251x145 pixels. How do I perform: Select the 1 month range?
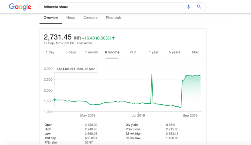coord(92,52)
